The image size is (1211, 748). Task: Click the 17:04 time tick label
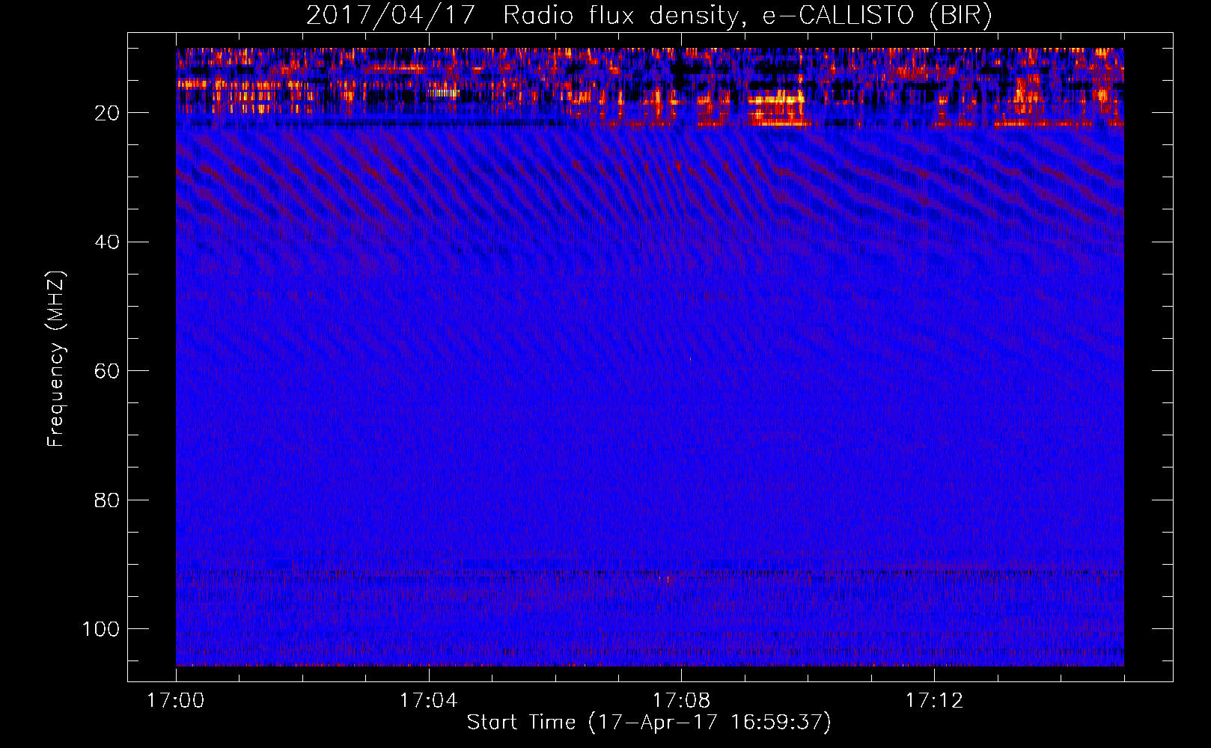click(428, 701)
